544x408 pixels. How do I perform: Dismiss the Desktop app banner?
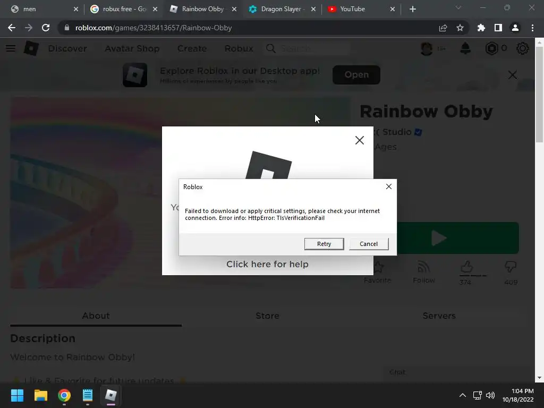point(513,75)
